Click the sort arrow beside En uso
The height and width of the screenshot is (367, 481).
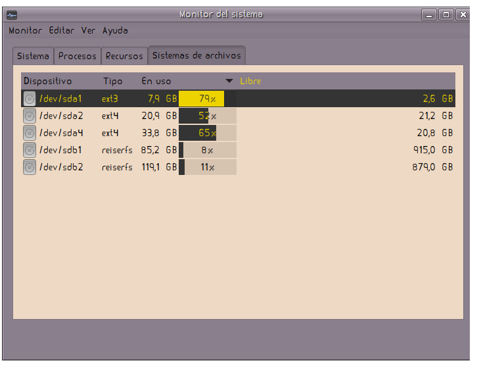pos(229,81)
